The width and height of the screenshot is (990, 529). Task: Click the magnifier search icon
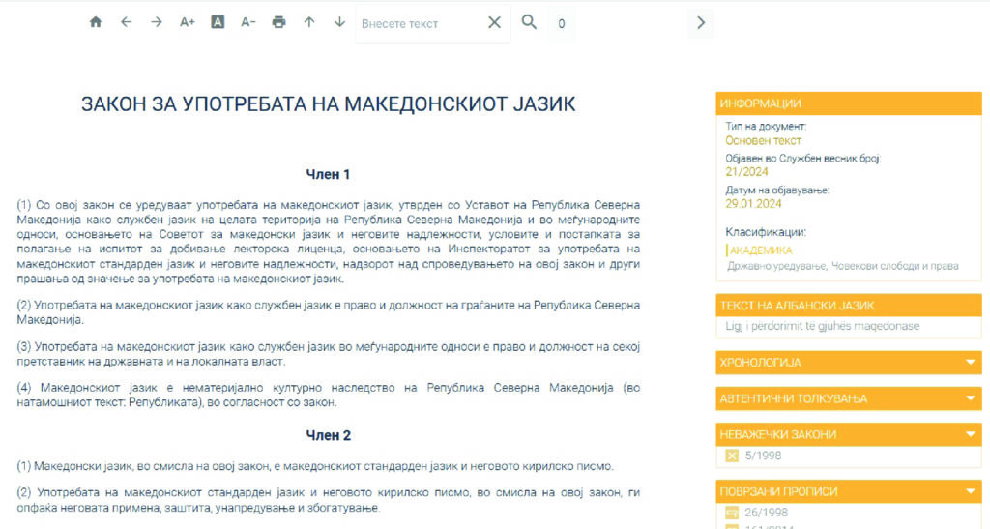point(529,22)
